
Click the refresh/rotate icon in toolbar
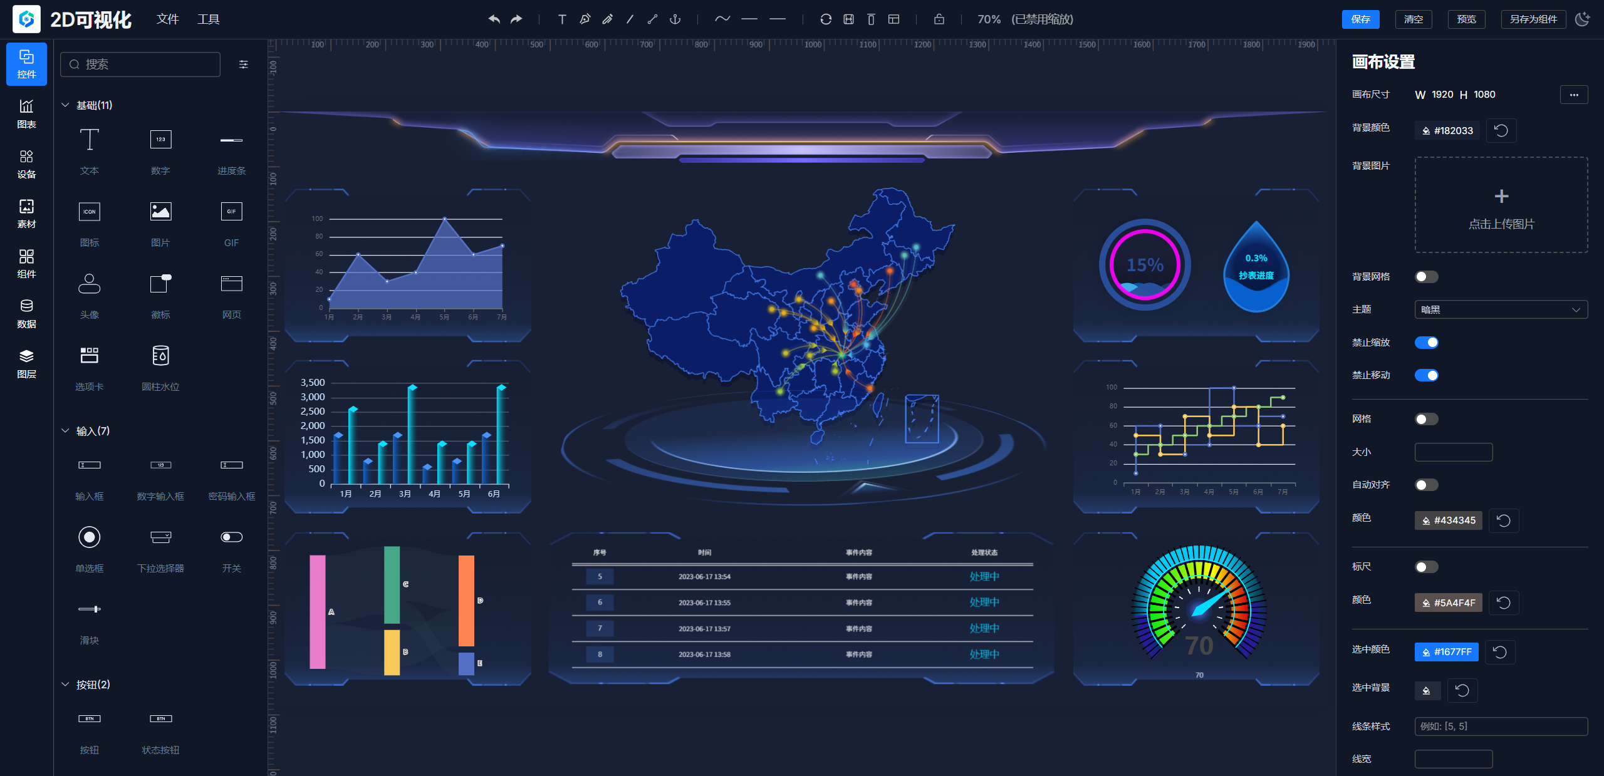click(x=826, y=19)
